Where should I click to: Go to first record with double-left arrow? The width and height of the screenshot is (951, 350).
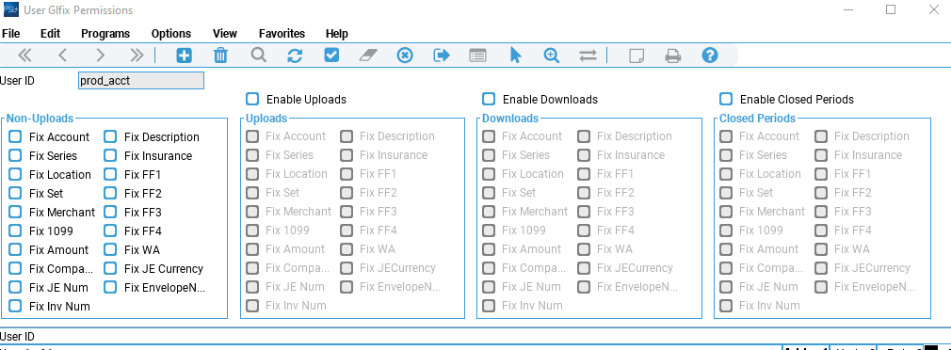(x=24, y=56)
